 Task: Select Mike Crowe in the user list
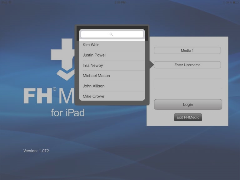click(112, 96)
